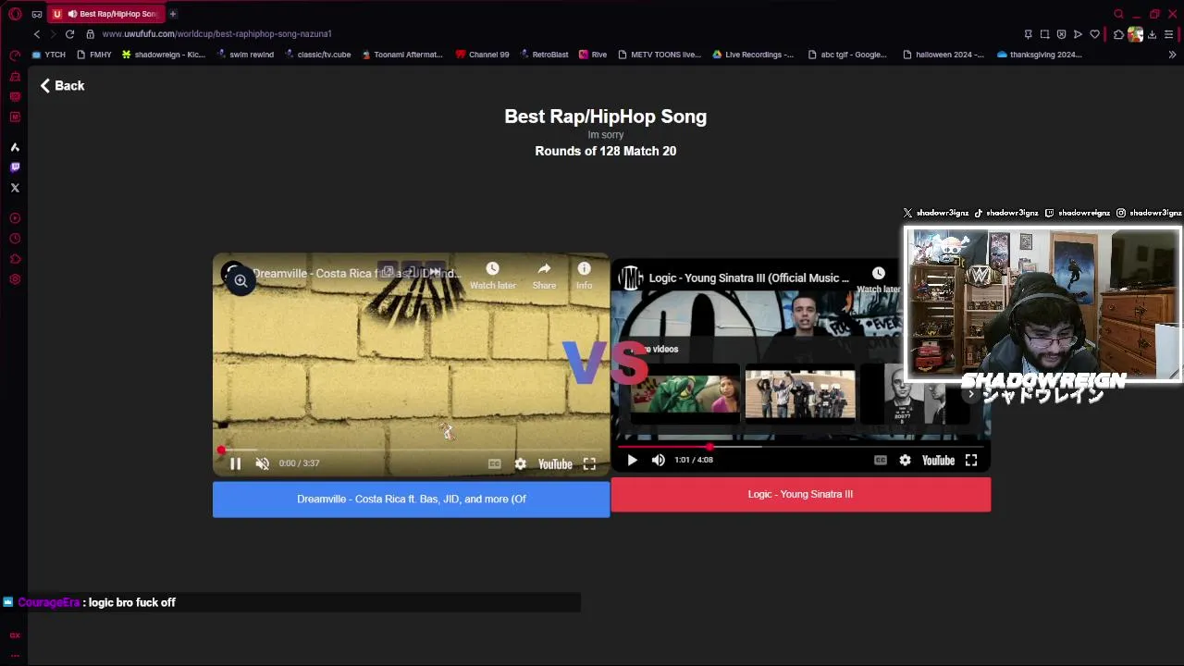Add page to bookmarks with heart icon
The image size is (1184, 666).
coord(1094,34)
